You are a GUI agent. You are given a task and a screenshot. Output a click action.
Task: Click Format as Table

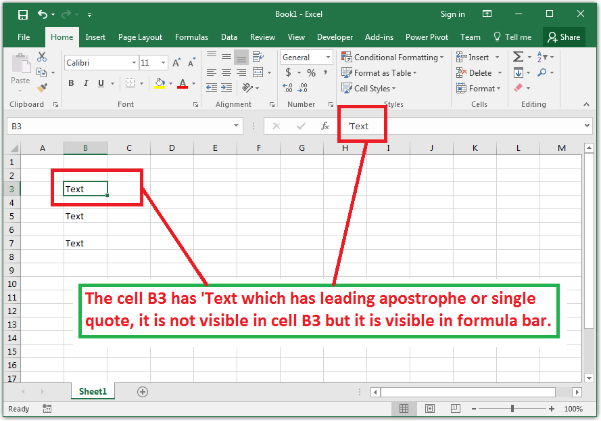(382, 72)
